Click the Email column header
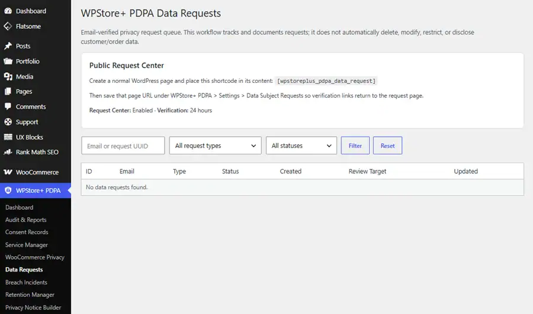The image size is (533, 314). [x=127, y=171]
